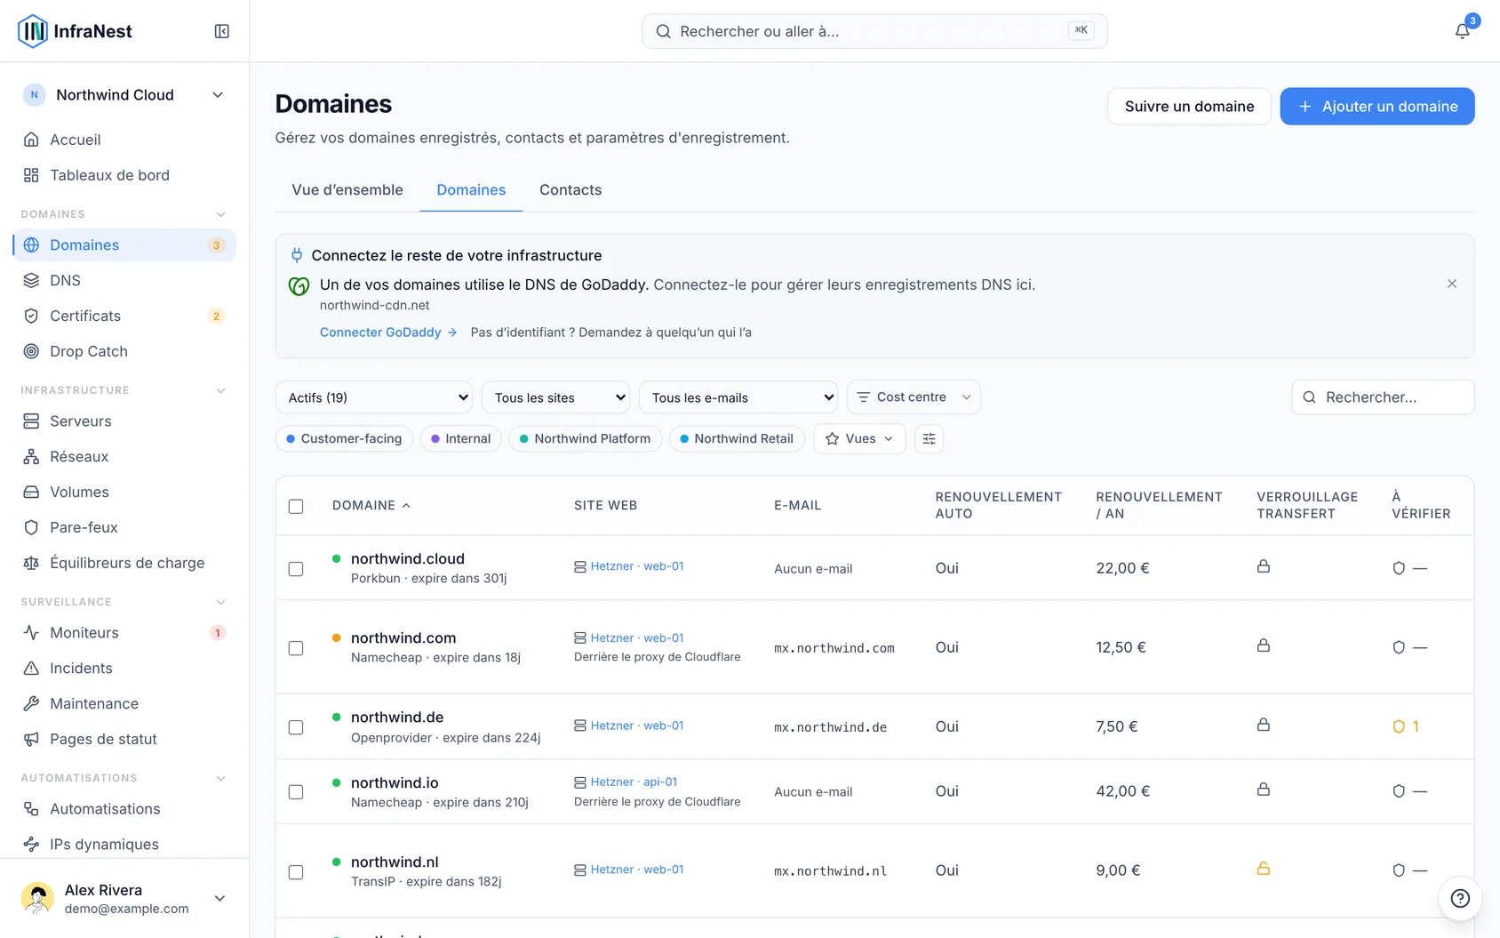The image size is (1500, 938).
Task: Select the northwind.cloud row checkbox
Action: [296, 569]
